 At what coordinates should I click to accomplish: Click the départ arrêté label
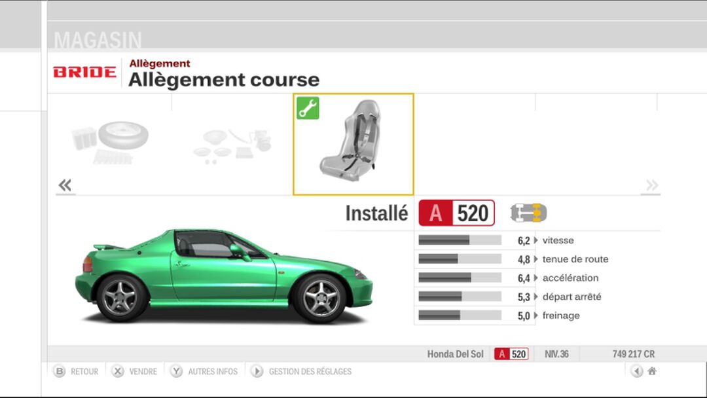[x=571, y=297]
